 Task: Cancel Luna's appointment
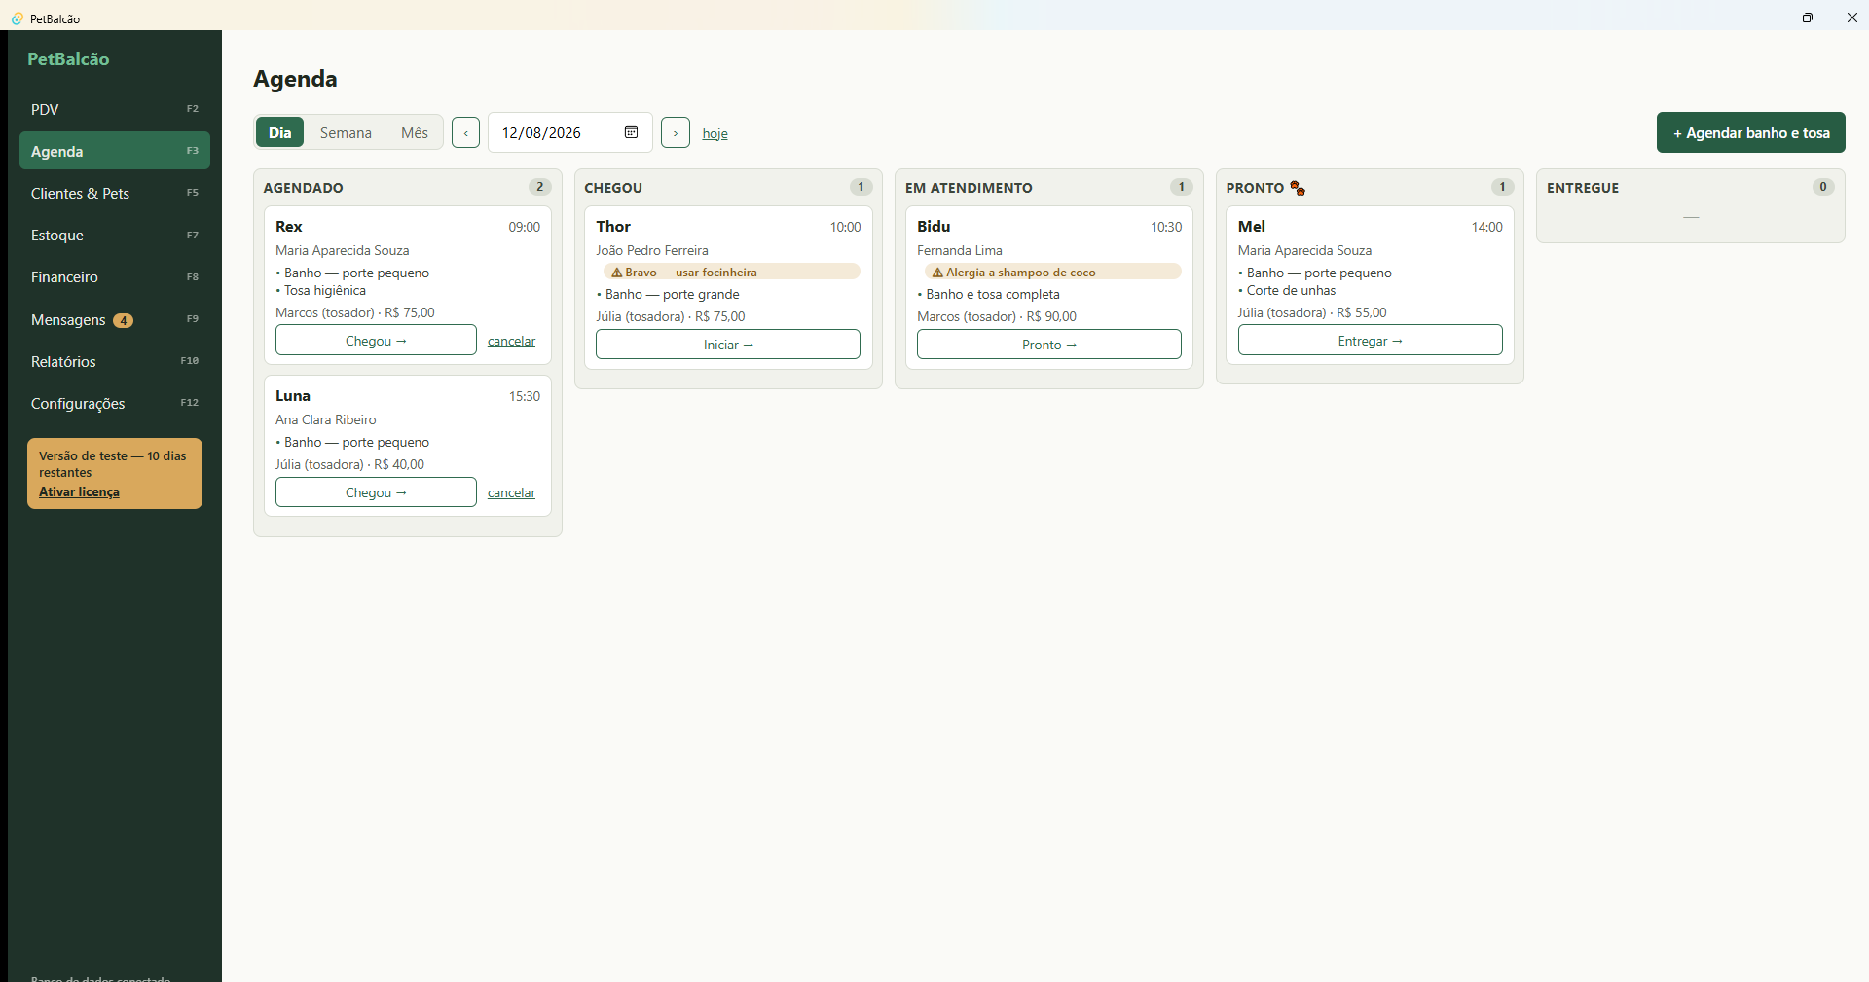pos(511,492)
